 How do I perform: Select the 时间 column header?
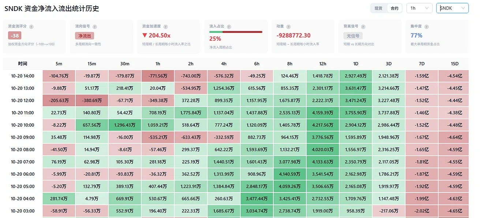[23, 64]
